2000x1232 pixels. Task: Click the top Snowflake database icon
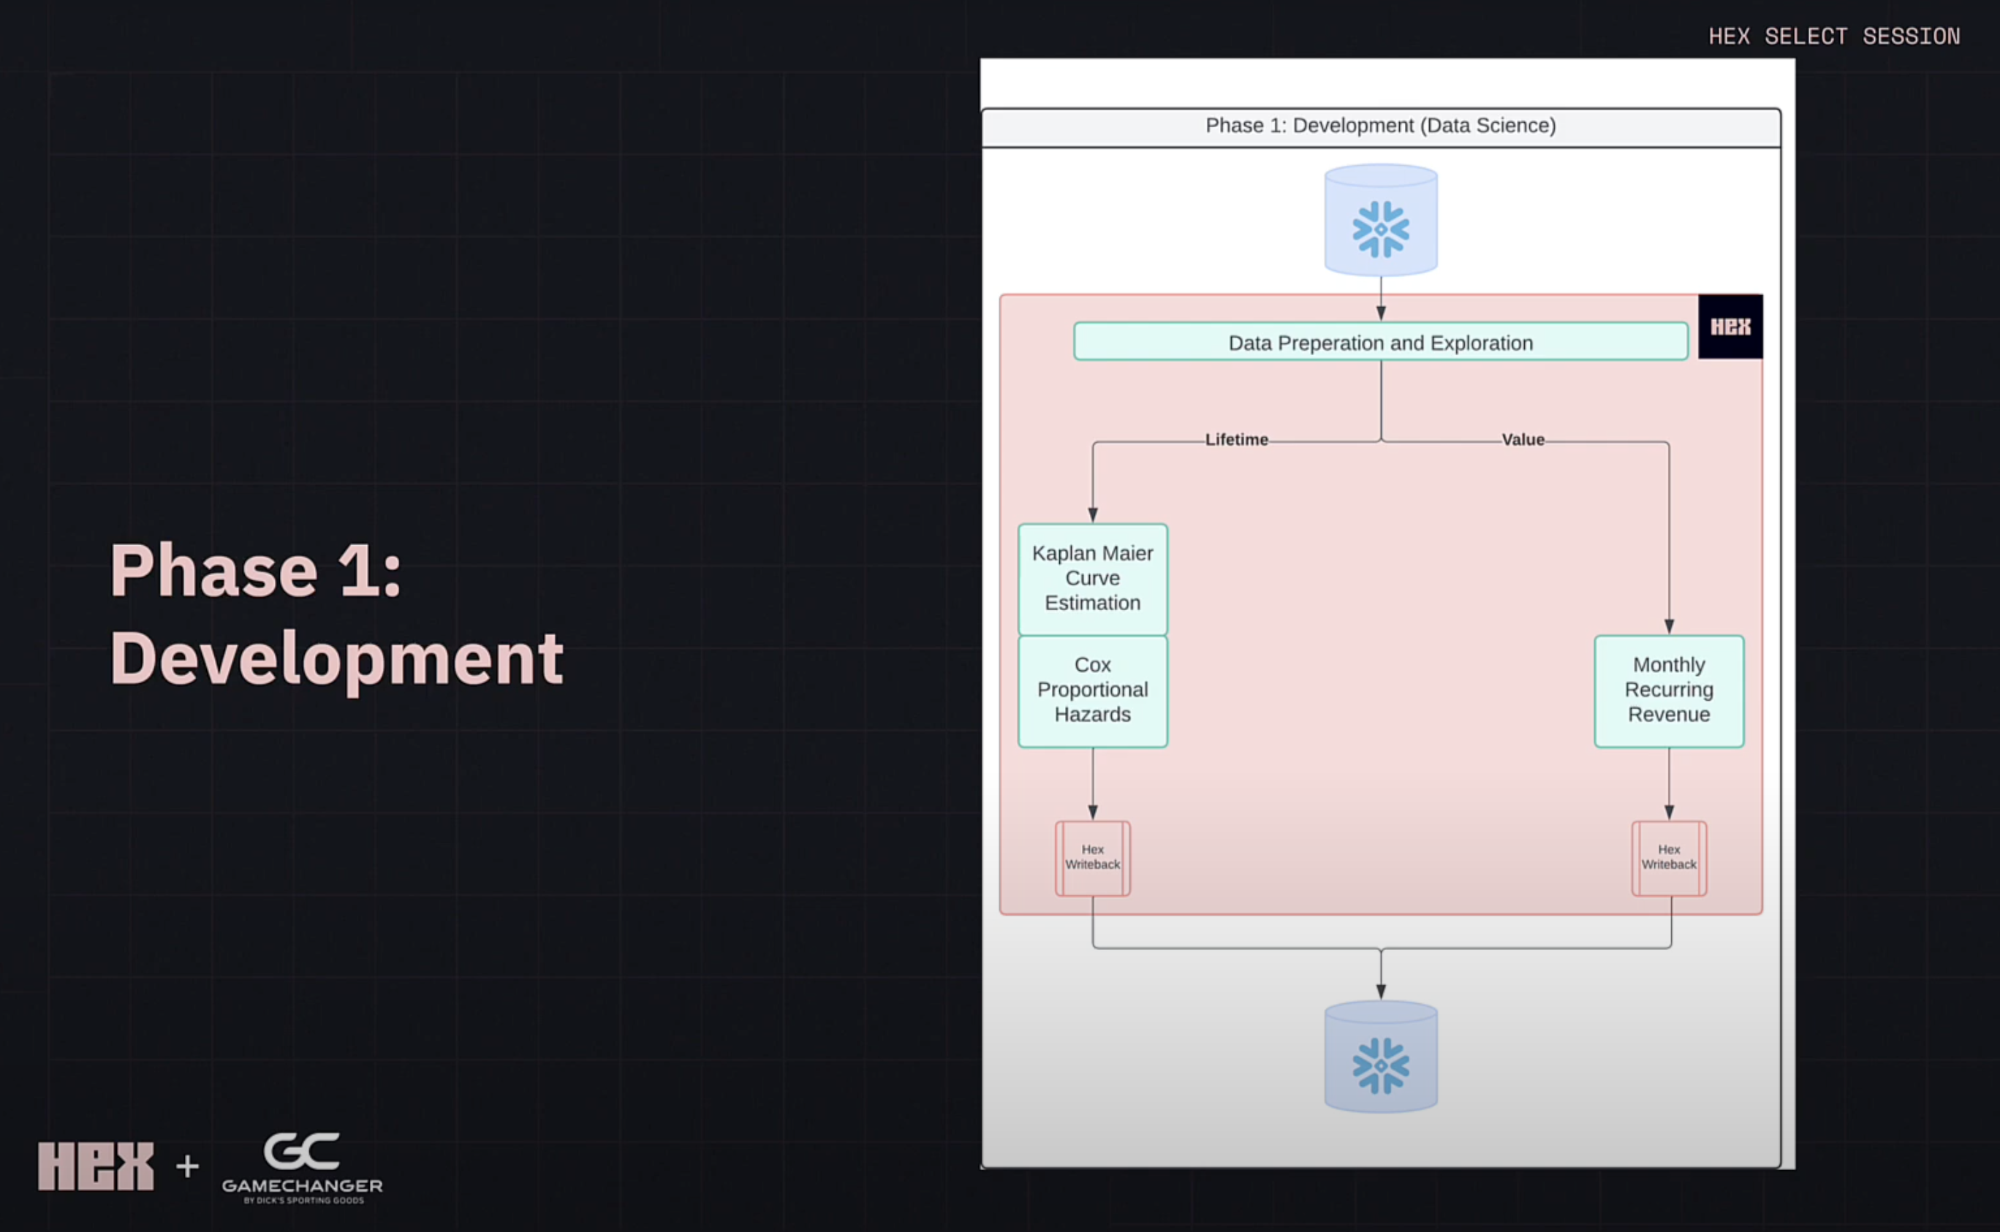click(1380, 218)
